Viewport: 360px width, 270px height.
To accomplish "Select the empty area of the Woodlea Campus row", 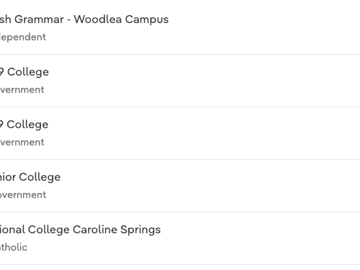I will [264, 27].
